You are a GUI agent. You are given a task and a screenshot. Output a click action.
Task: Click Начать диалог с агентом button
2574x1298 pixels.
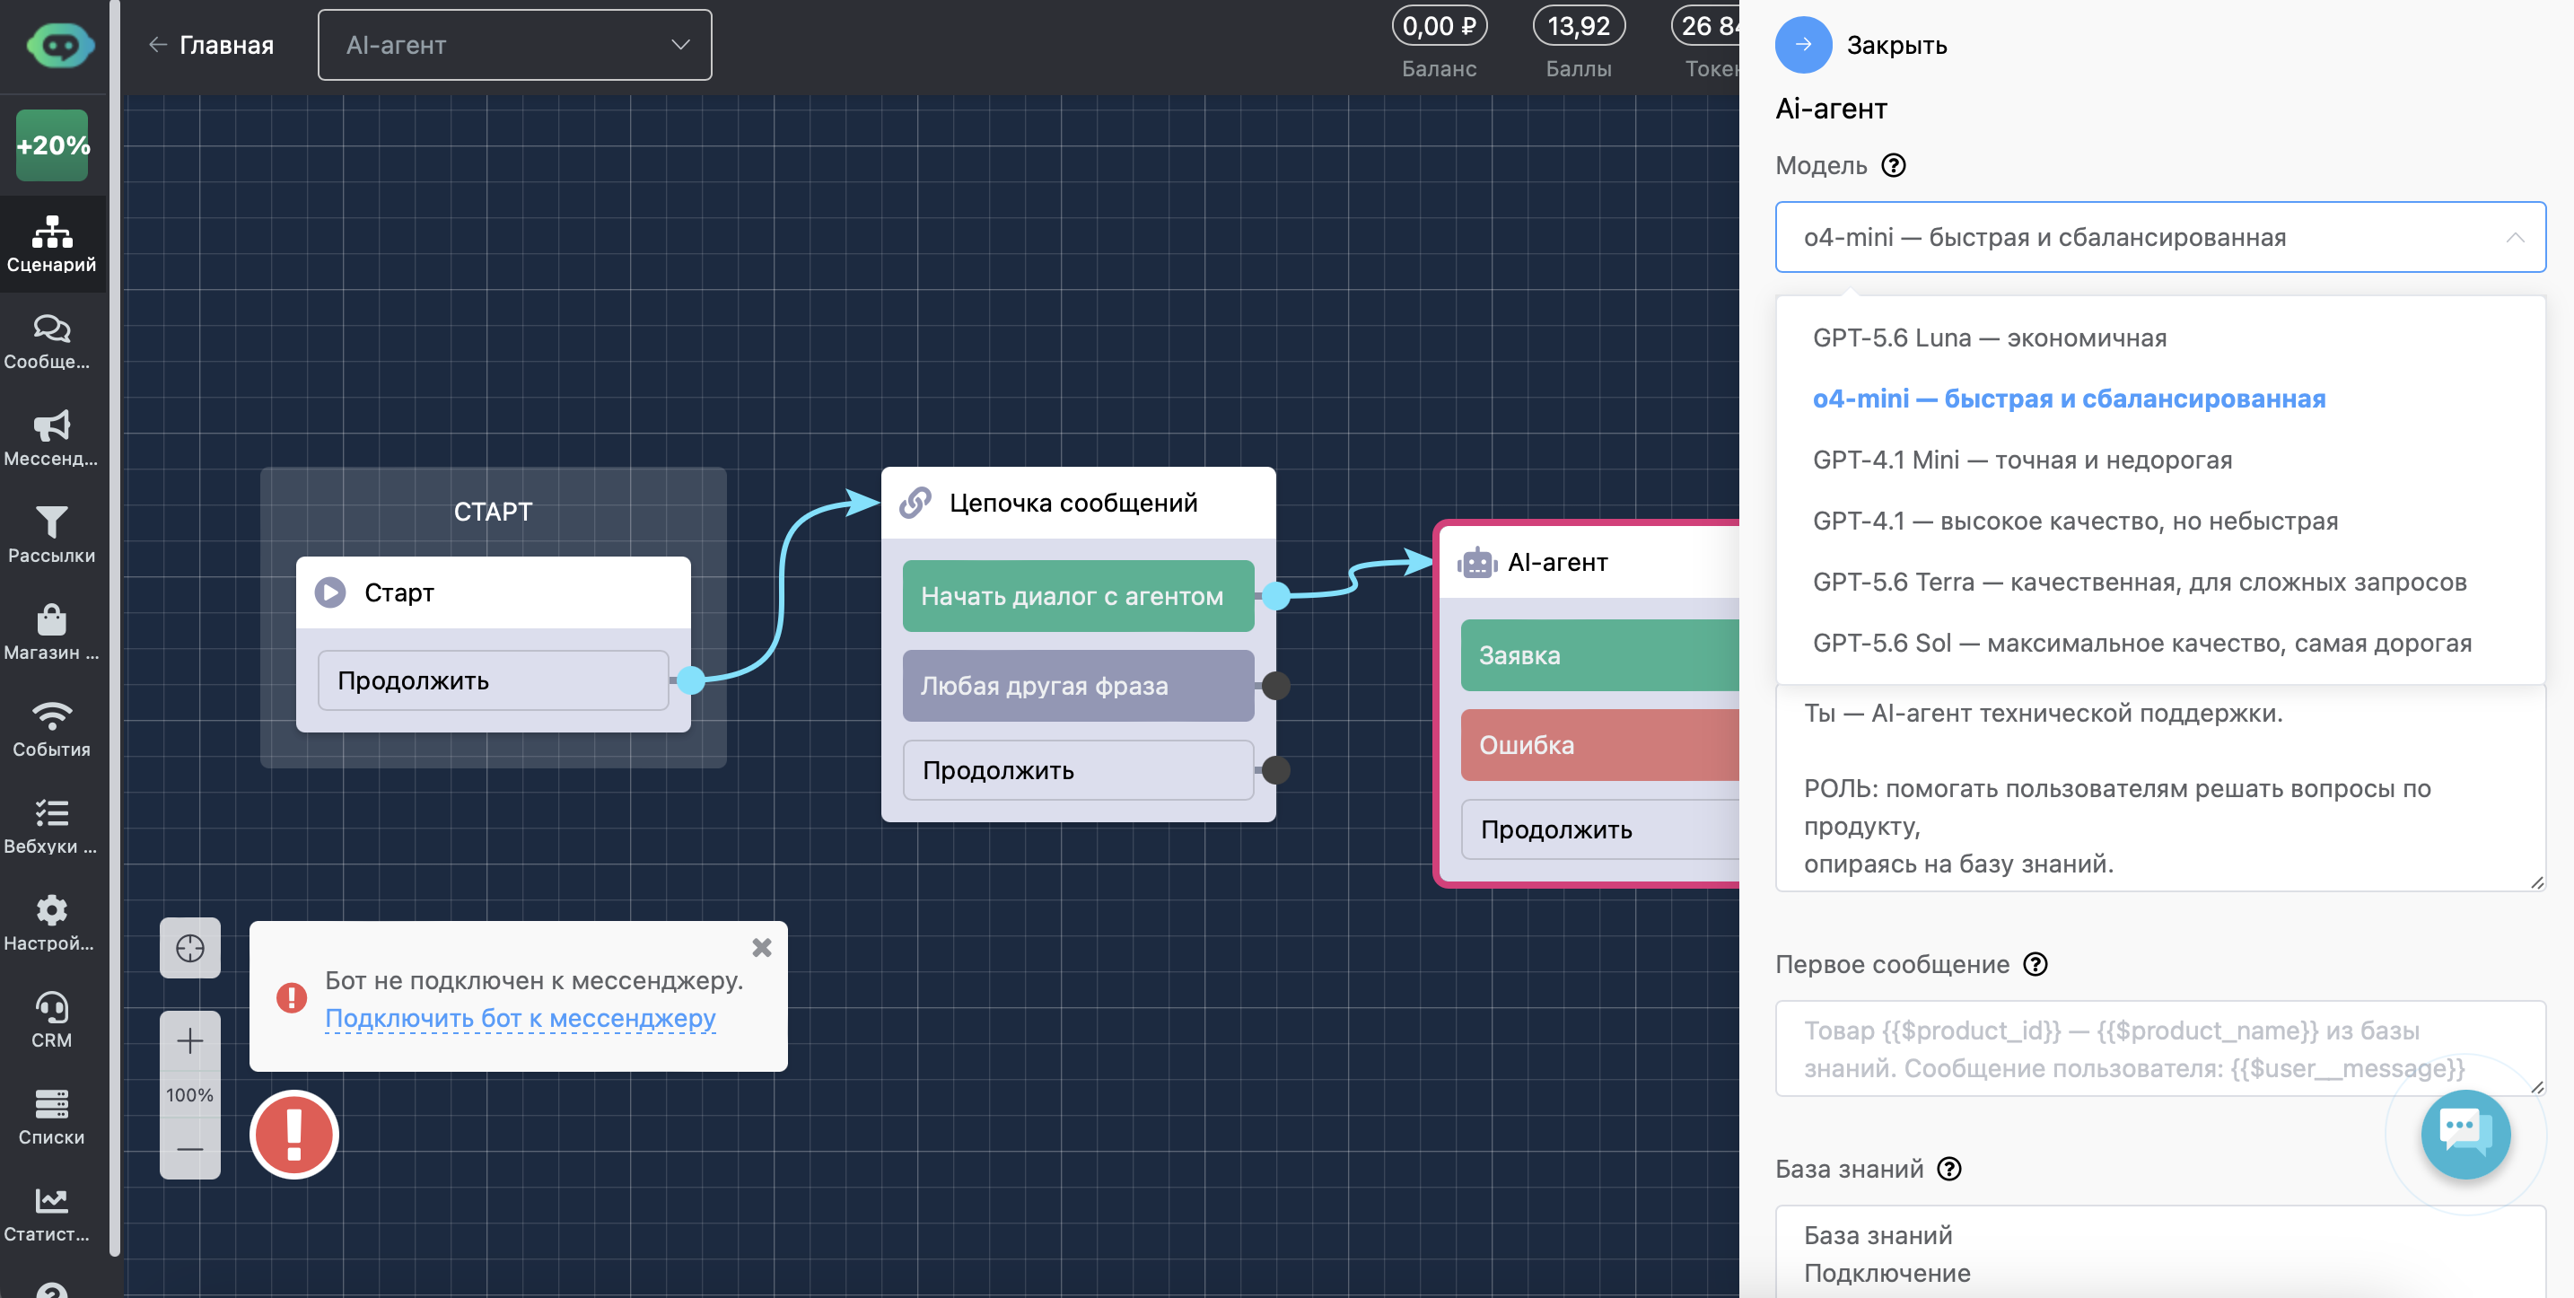coord(1078,595)
